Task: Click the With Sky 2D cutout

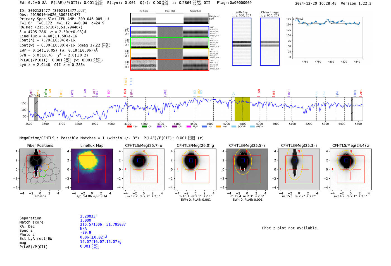Action: (x=242, y=42)
